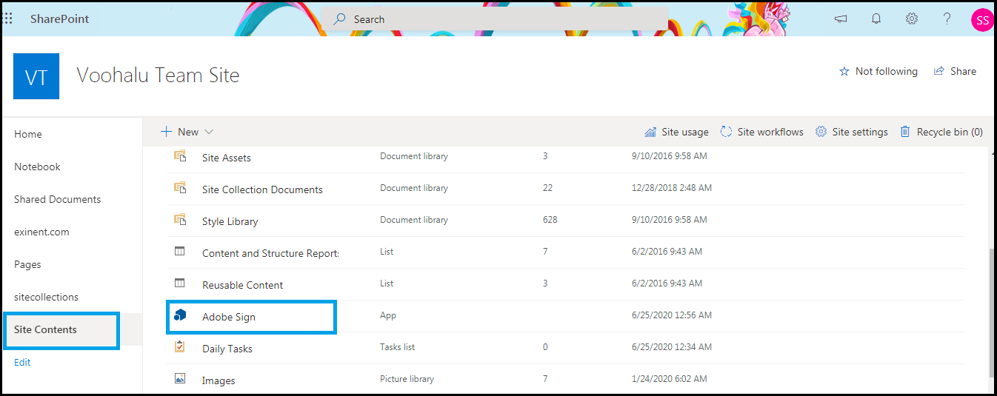Click the search magnifier icon
Image resolution: width=997 pixels, height=396 pixels.
(x=339, y=19)
